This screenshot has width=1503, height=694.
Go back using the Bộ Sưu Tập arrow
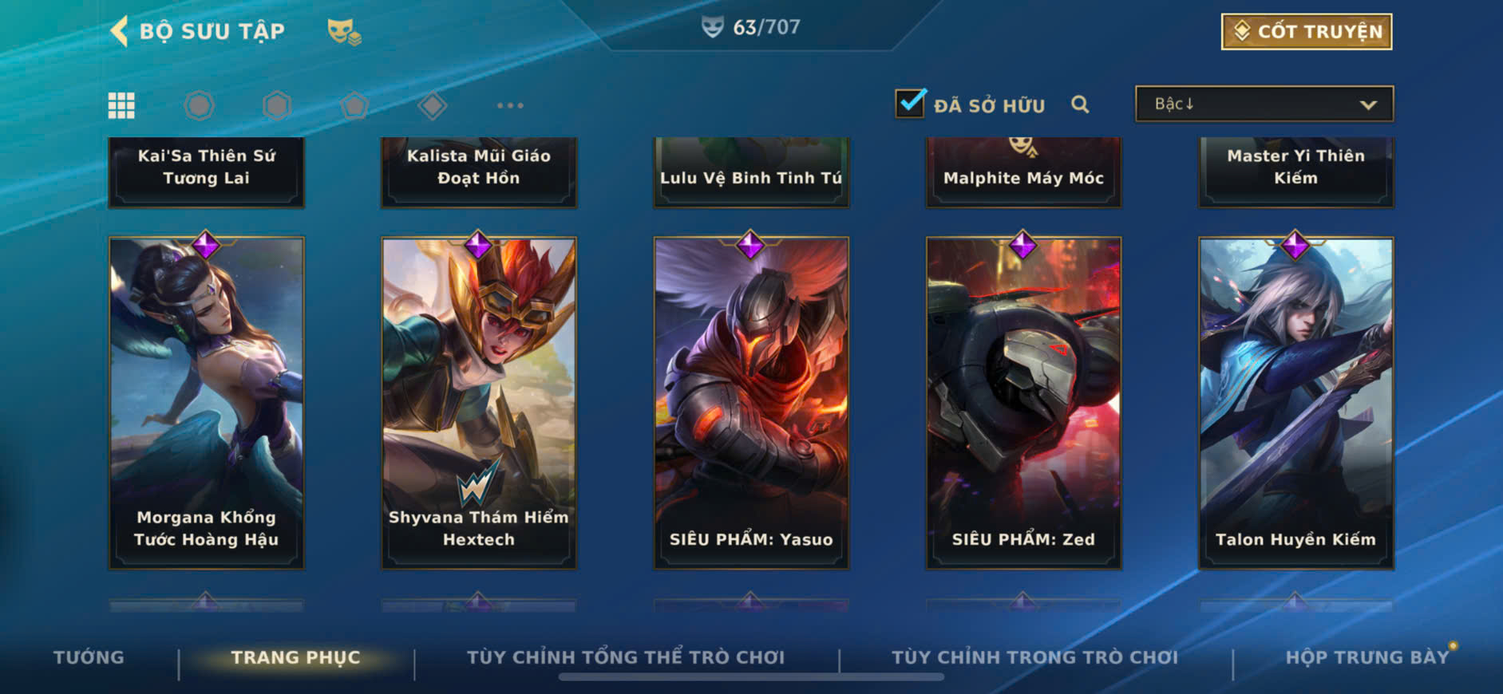pyautogui.click(x=119, y=31)
